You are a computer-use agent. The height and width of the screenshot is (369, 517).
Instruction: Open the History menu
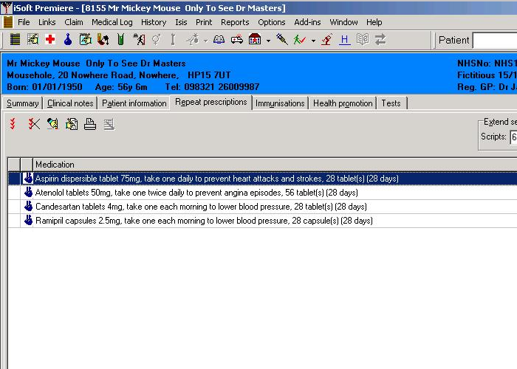tap(154, 22)
